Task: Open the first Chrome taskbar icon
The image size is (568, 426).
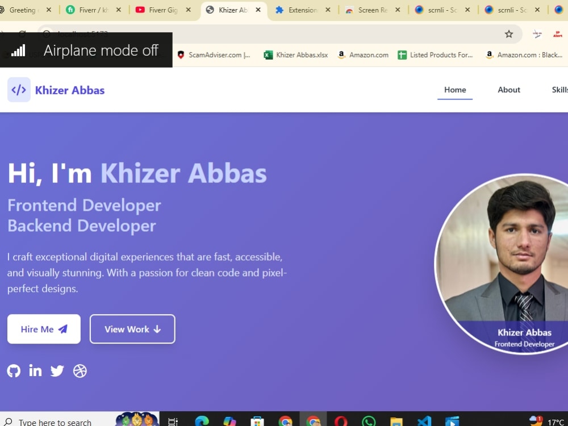Action: pyautogui.click(x=285, y=421)
